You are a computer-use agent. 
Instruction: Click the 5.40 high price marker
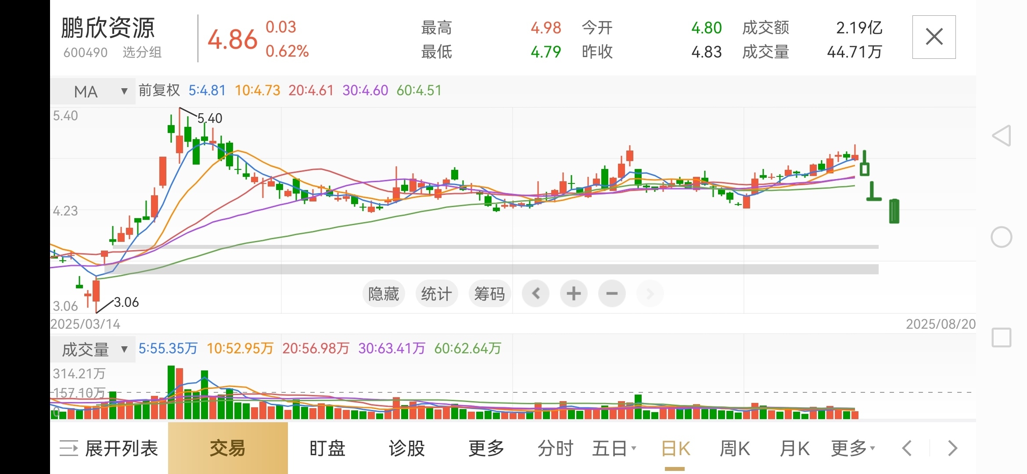point(210,118)
